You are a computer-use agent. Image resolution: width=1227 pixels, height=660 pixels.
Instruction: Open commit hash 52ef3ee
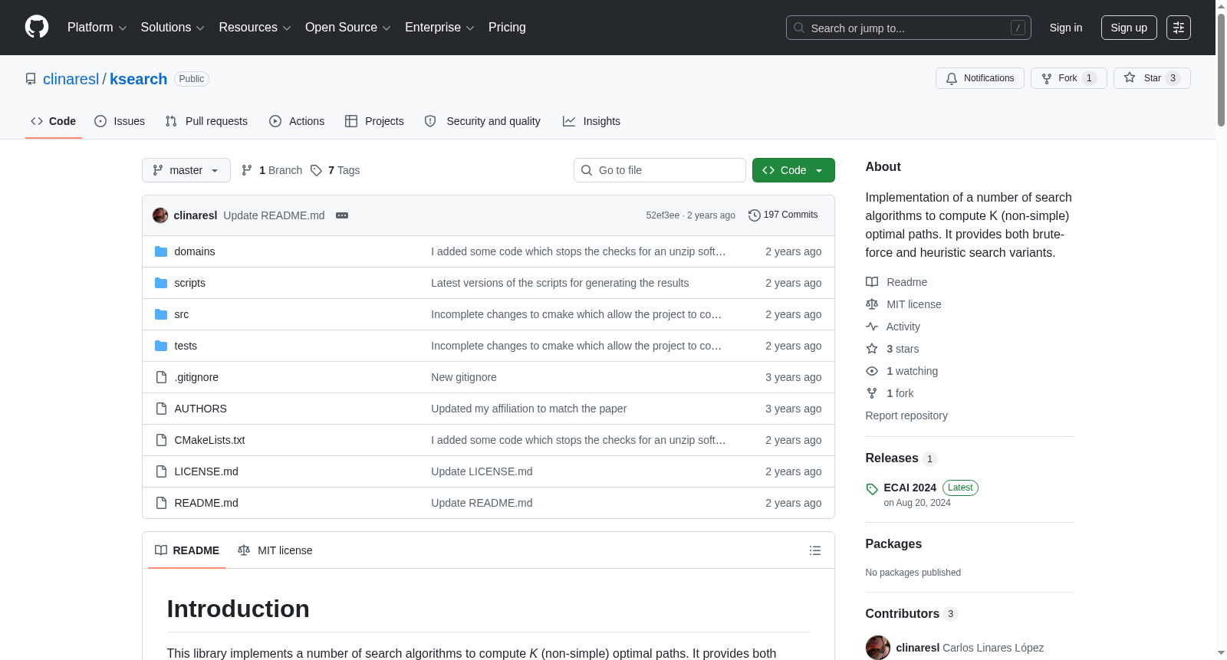[x=663, y=215]
